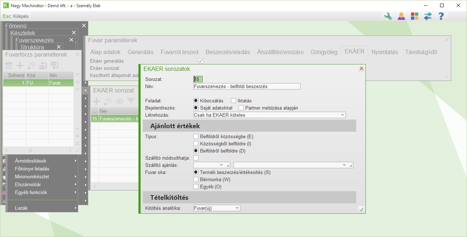
Task: Click pencil edit icon in EKAER sorozat panel
Action: point(108,101)
